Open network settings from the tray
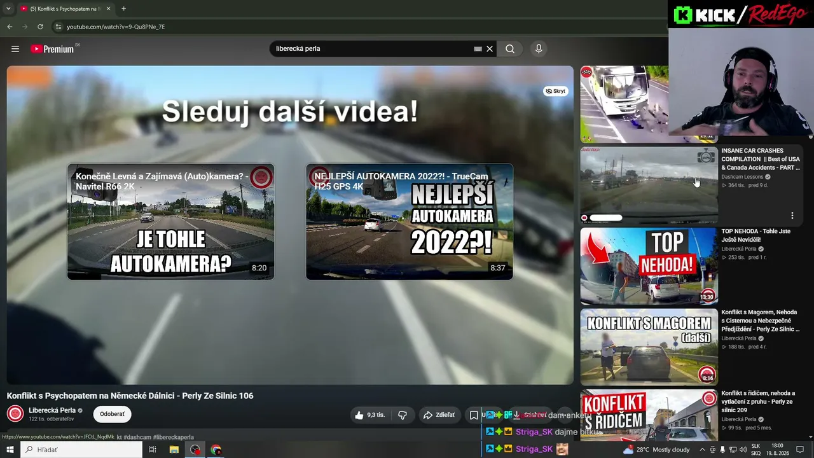Viewport: 814px width, 458px height. pyautogui.click(x=733, y=450)
